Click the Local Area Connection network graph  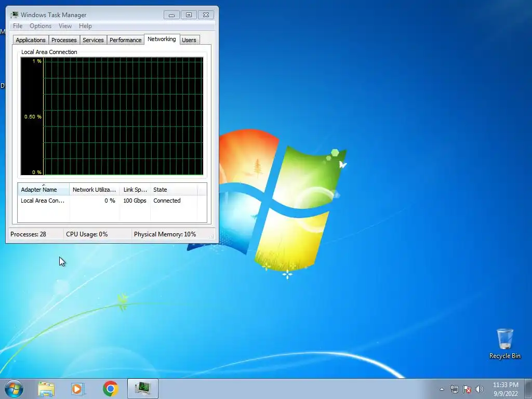point(112,116)
